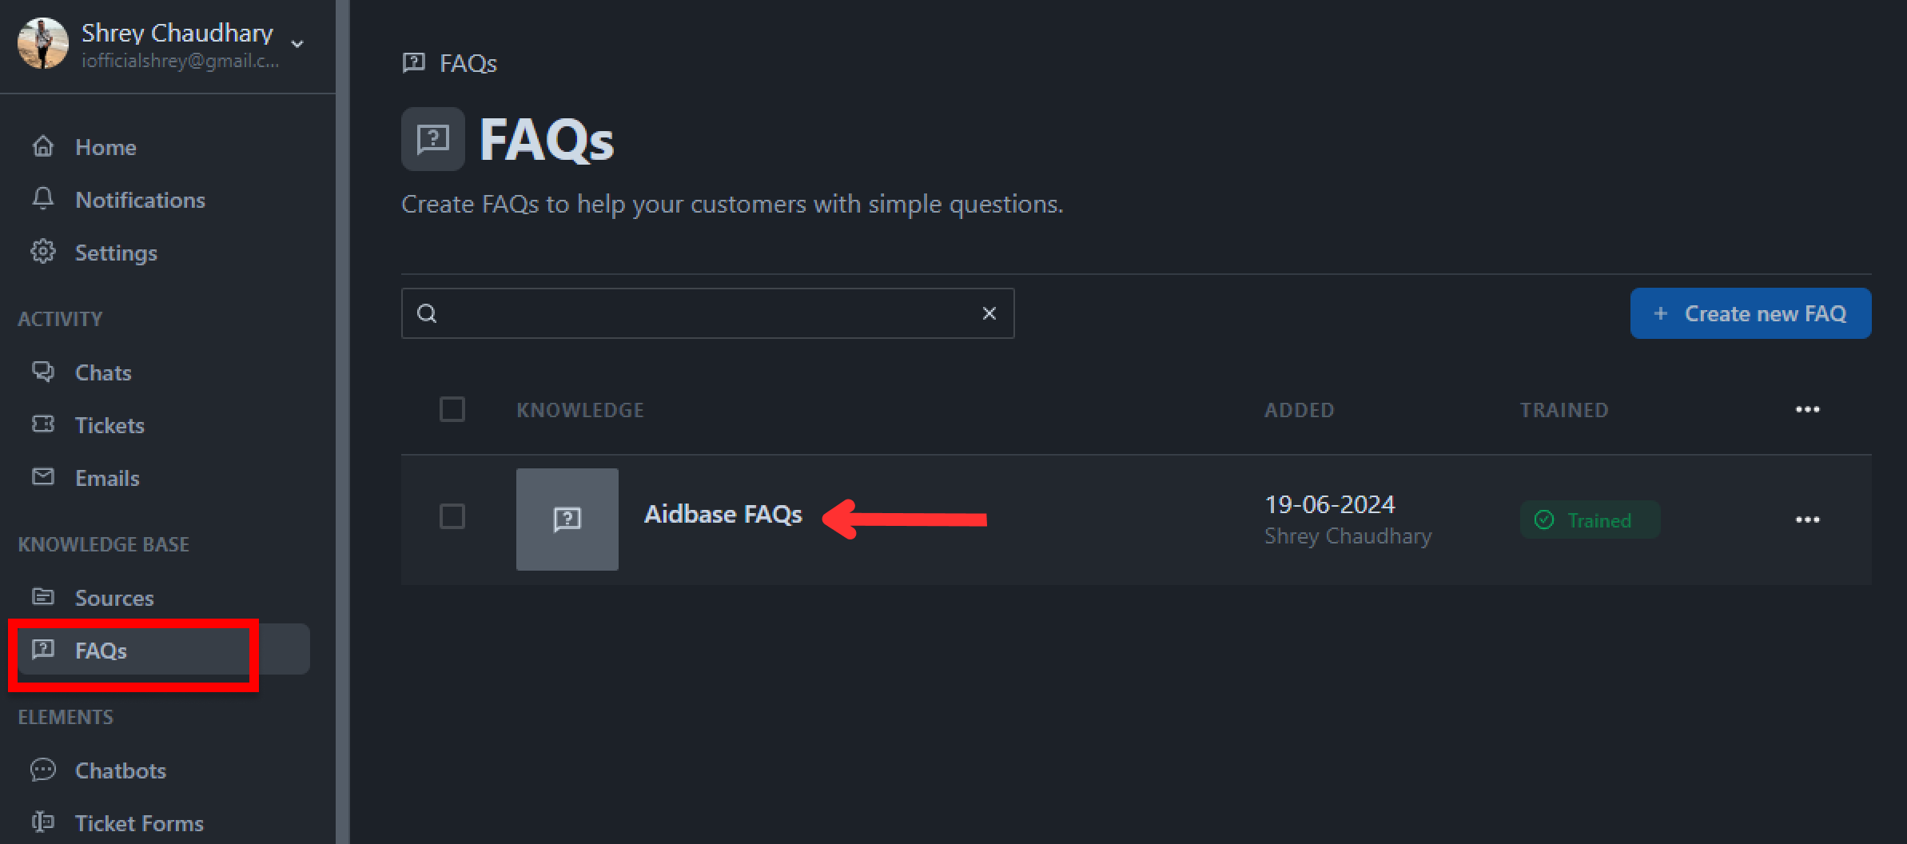Open the table header options ellipsis menu

[x=1808, y=408]
